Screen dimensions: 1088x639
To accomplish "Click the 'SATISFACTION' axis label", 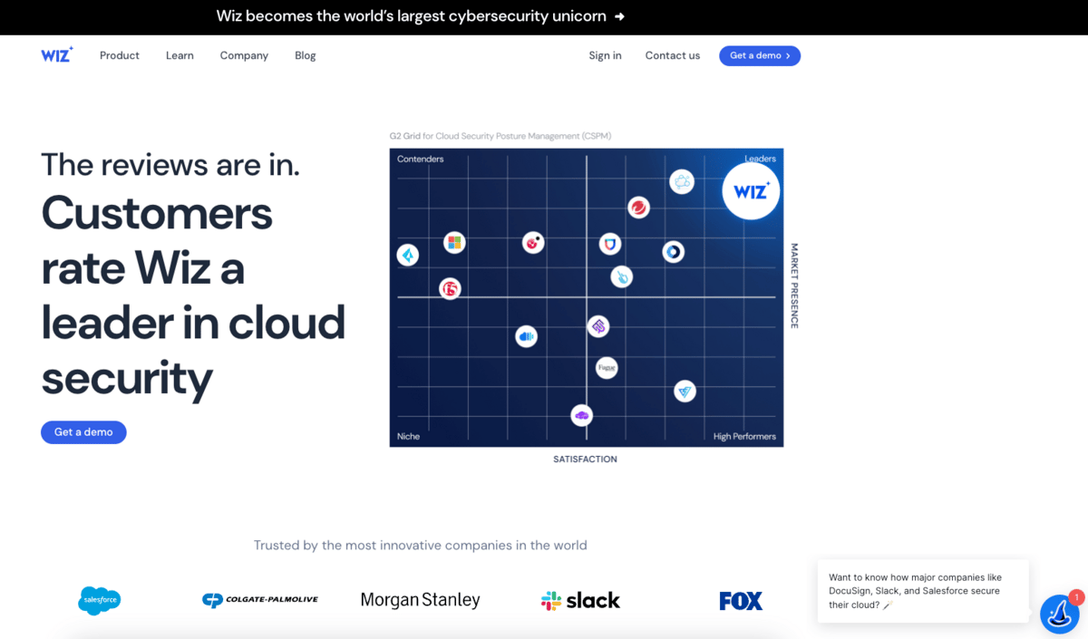I will coord(585,460).
